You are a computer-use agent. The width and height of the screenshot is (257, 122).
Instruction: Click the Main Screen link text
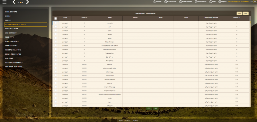(x=172, y=2)
